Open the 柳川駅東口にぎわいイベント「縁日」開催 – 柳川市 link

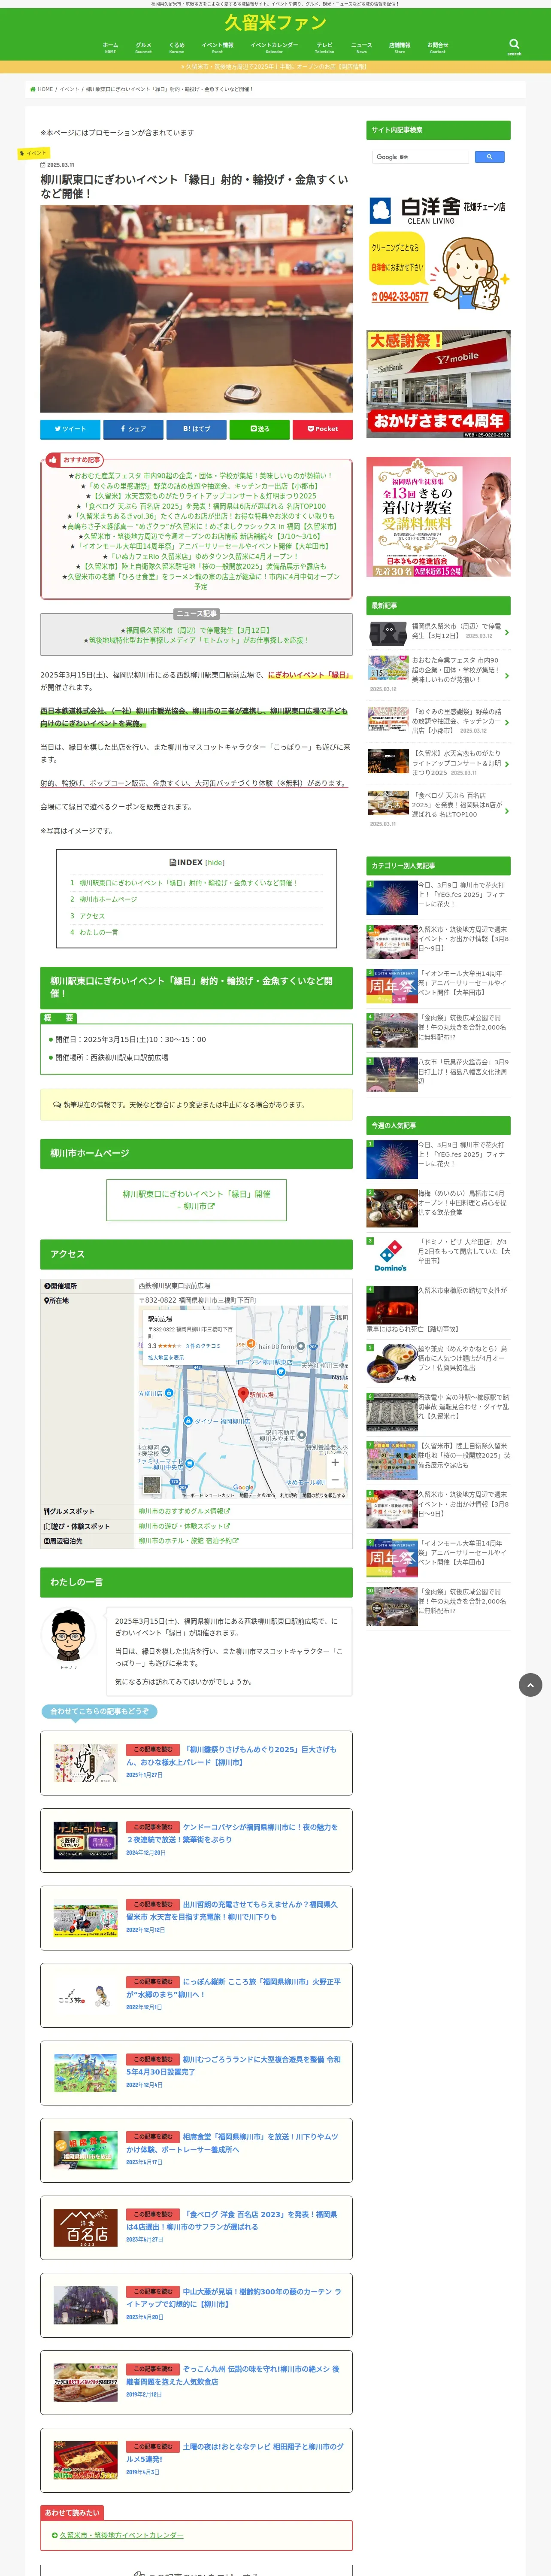[x=196, y=1200]
